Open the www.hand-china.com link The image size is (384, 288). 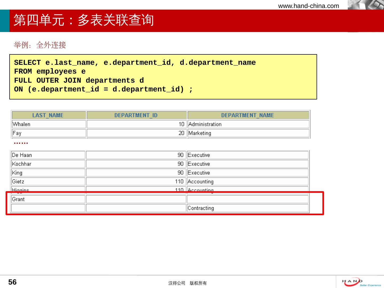point(309,6)
